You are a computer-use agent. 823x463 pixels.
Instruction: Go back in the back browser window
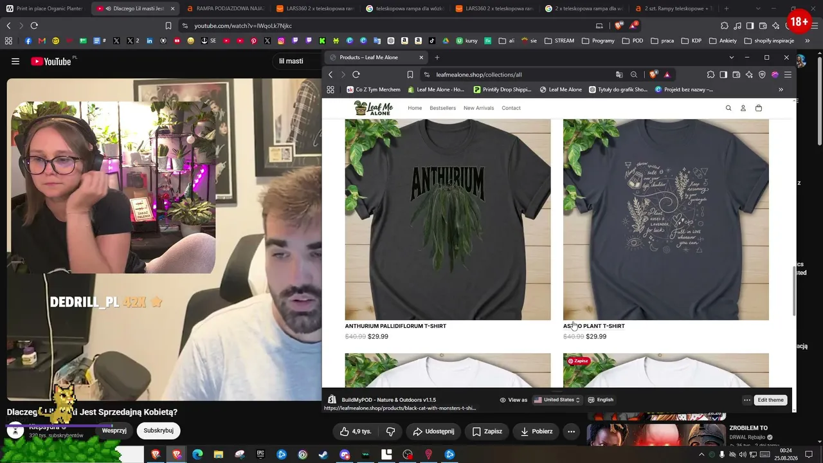tap(8, 26)
